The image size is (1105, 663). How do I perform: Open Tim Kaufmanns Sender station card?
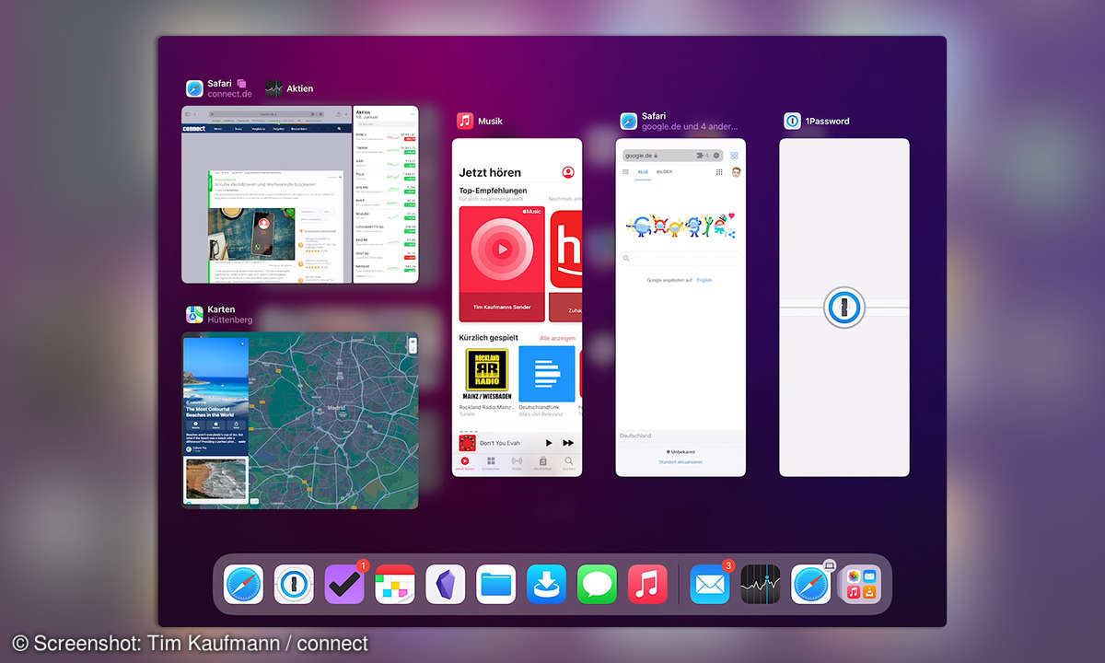pos(503,263)
